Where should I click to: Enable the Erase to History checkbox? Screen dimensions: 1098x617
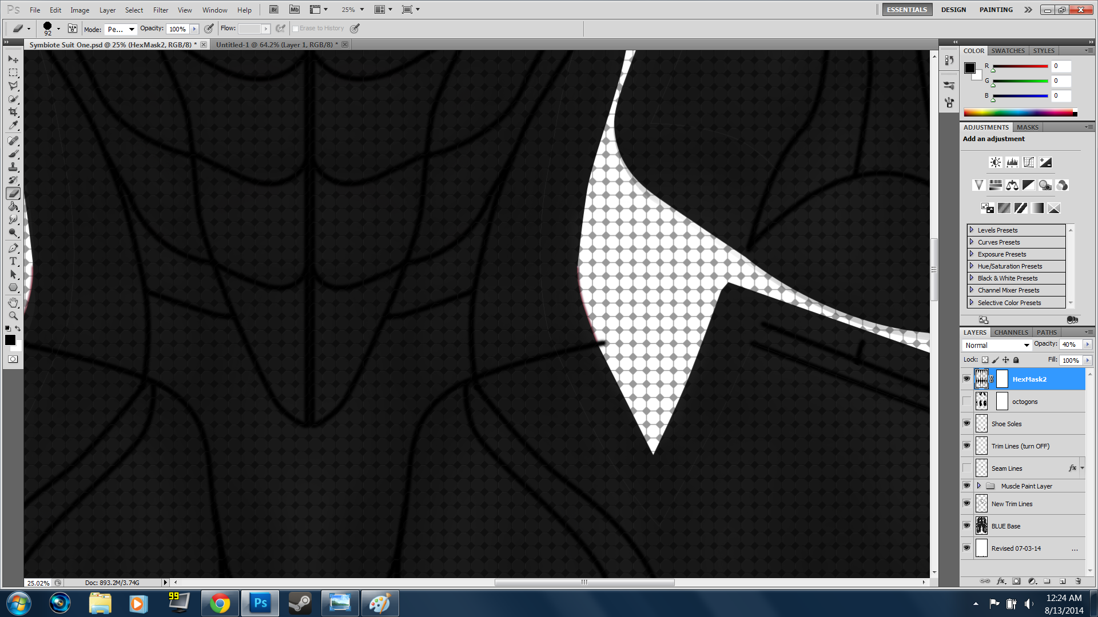[296, 29]
